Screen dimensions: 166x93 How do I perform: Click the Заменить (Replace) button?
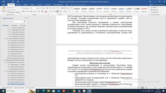(155, 10)
